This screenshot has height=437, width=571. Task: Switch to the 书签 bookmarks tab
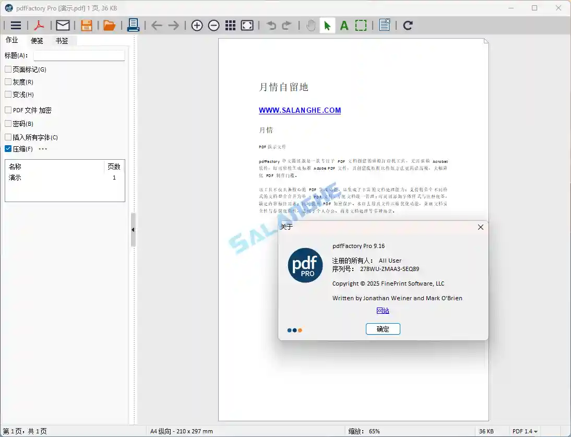(62, 40)
